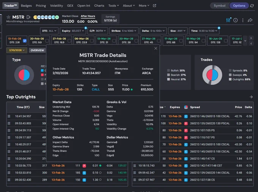Open the Size: ANY dropdown

(178, 31)
